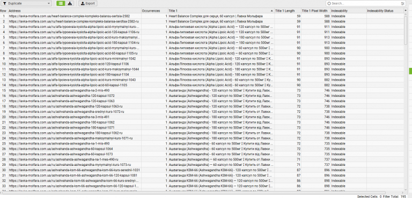Click Title 1 cell in row 1
The width and height of the screenshot is (412, 198).
click(x=221, y=16)
